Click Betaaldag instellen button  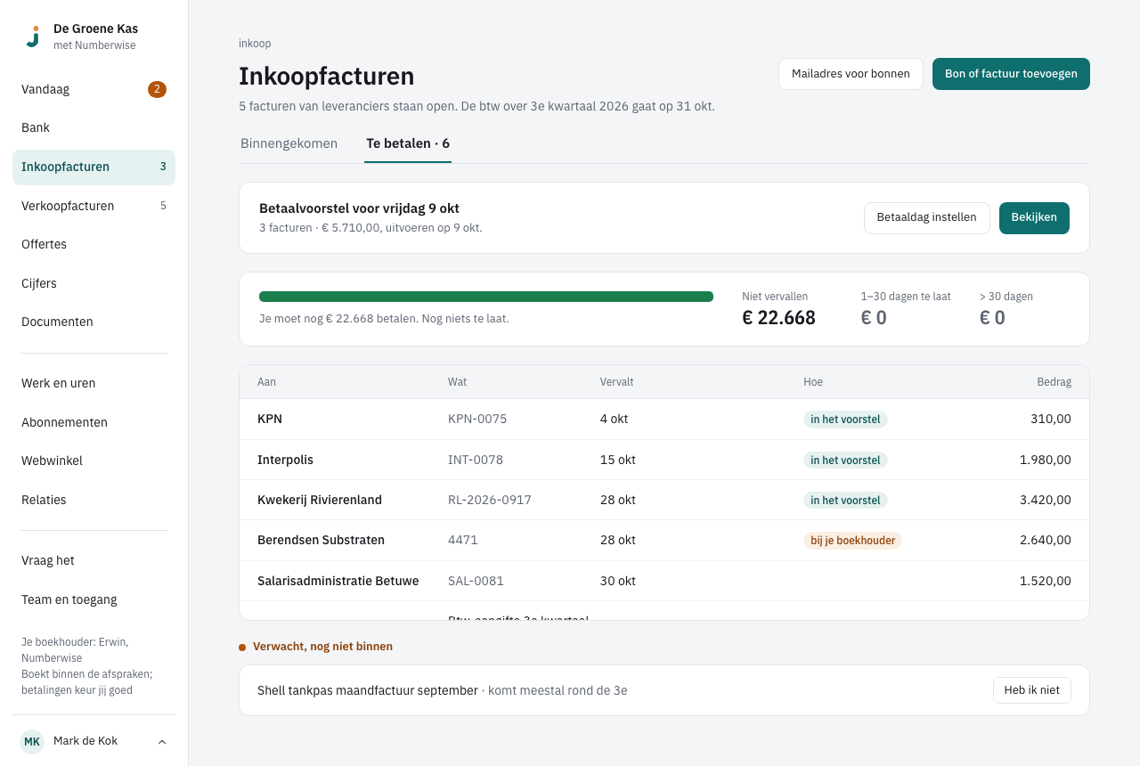click(x=926, y=217)
